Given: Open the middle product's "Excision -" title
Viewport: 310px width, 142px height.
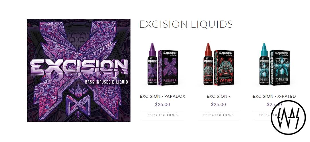Looking at the screenshot, I should coord(219,96).
